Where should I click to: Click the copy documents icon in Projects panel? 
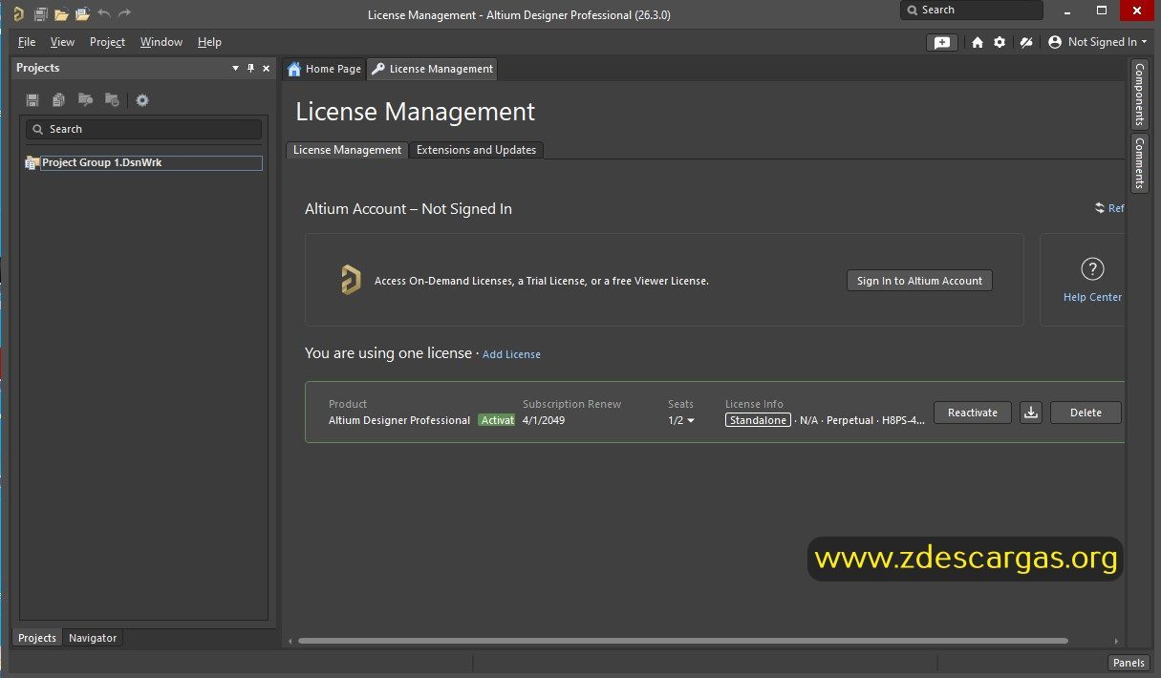(x=59, y=99)
